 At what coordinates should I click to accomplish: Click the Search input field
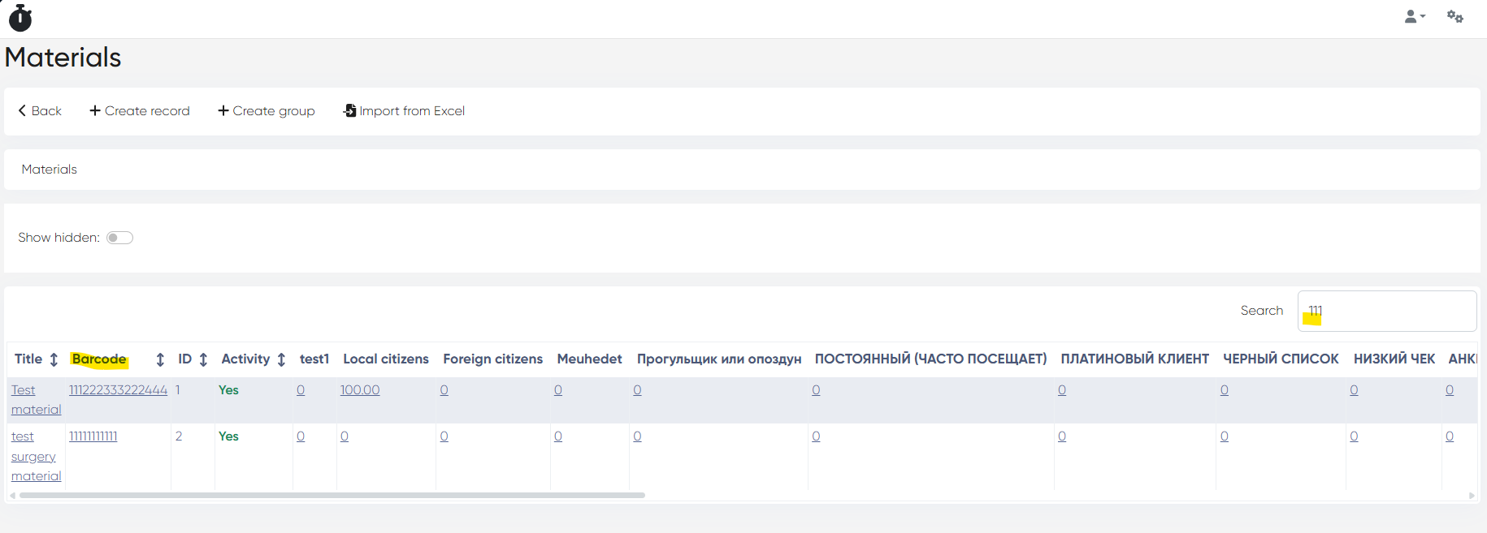point(1386,312)
